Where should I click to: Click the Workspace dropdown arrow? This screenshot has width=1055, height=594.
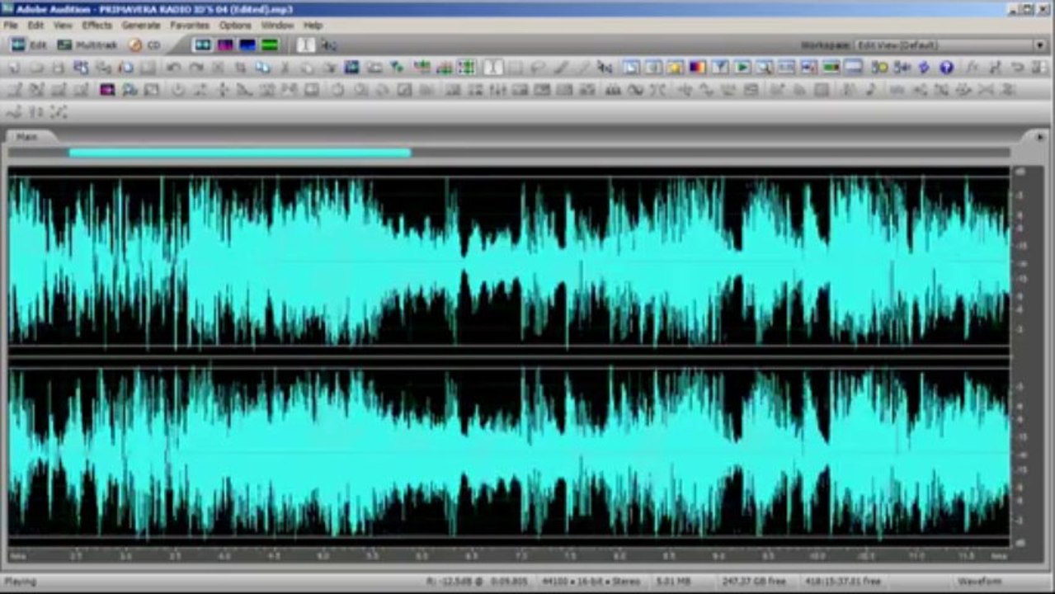pos(1039,45)
